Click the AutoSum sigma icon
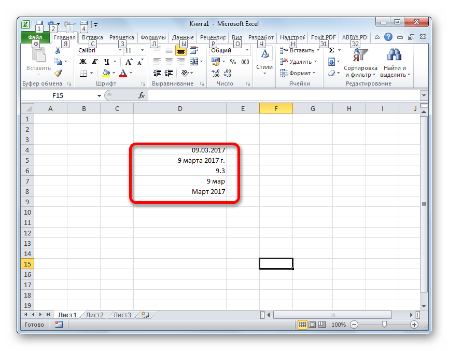The image size is (449, 351). [332, 50]
